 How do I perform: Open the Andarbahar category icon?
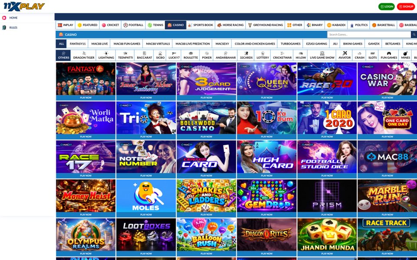225,55
